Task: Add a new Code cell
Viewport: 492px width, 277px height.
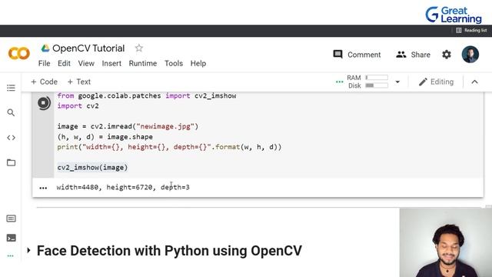Action: coord(44,82)
